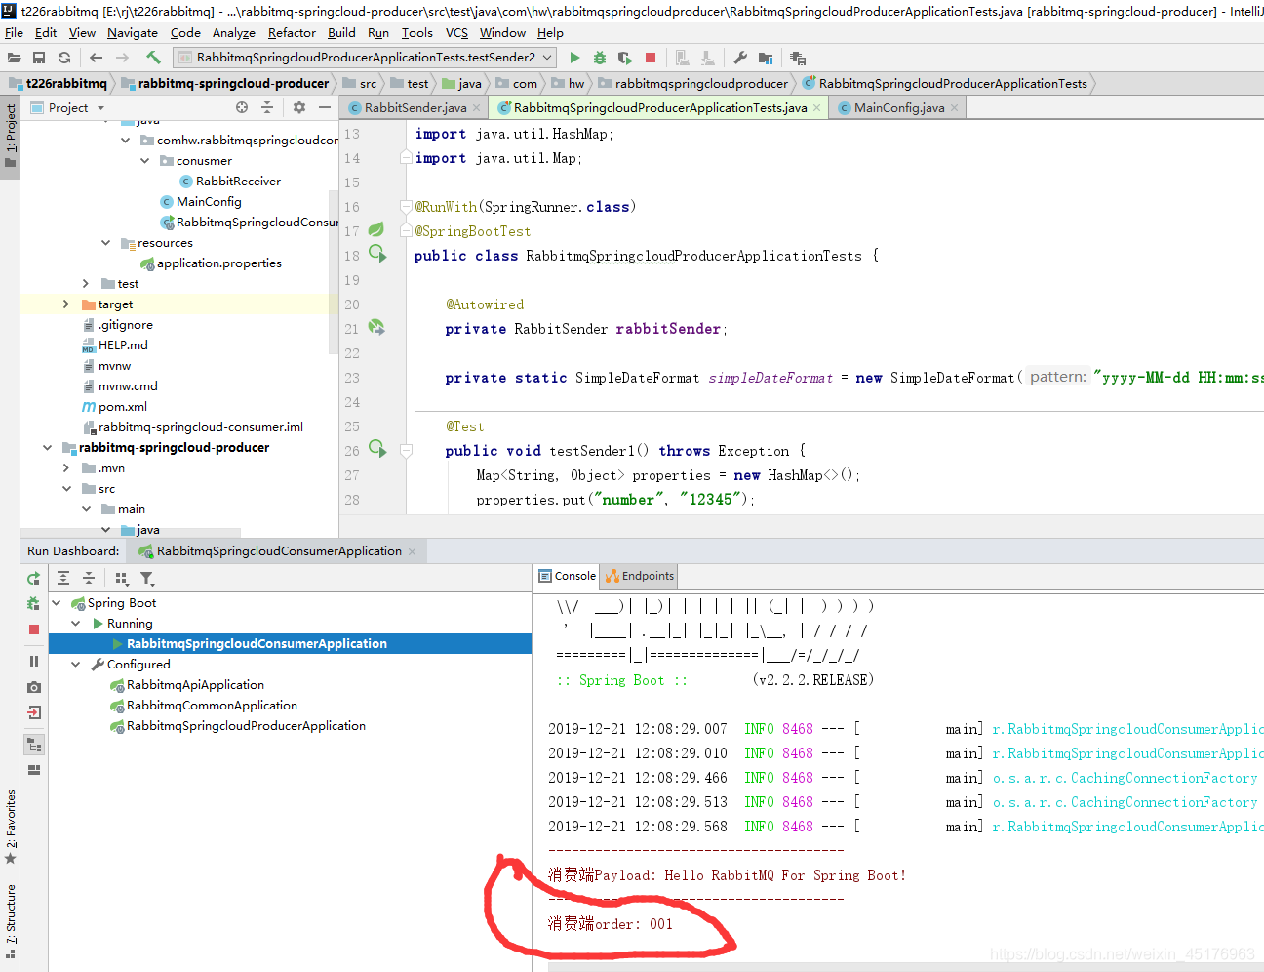Navigate forward with the right arrow icon
Viewport: 1264px width, 972px height.
coord(122,58)
